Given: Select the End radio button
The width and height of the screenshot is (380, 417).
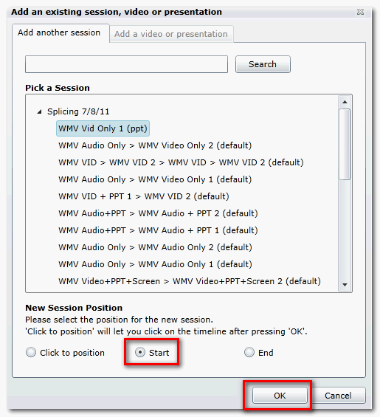Looking at the screenshot, I should tap(249, 352).
